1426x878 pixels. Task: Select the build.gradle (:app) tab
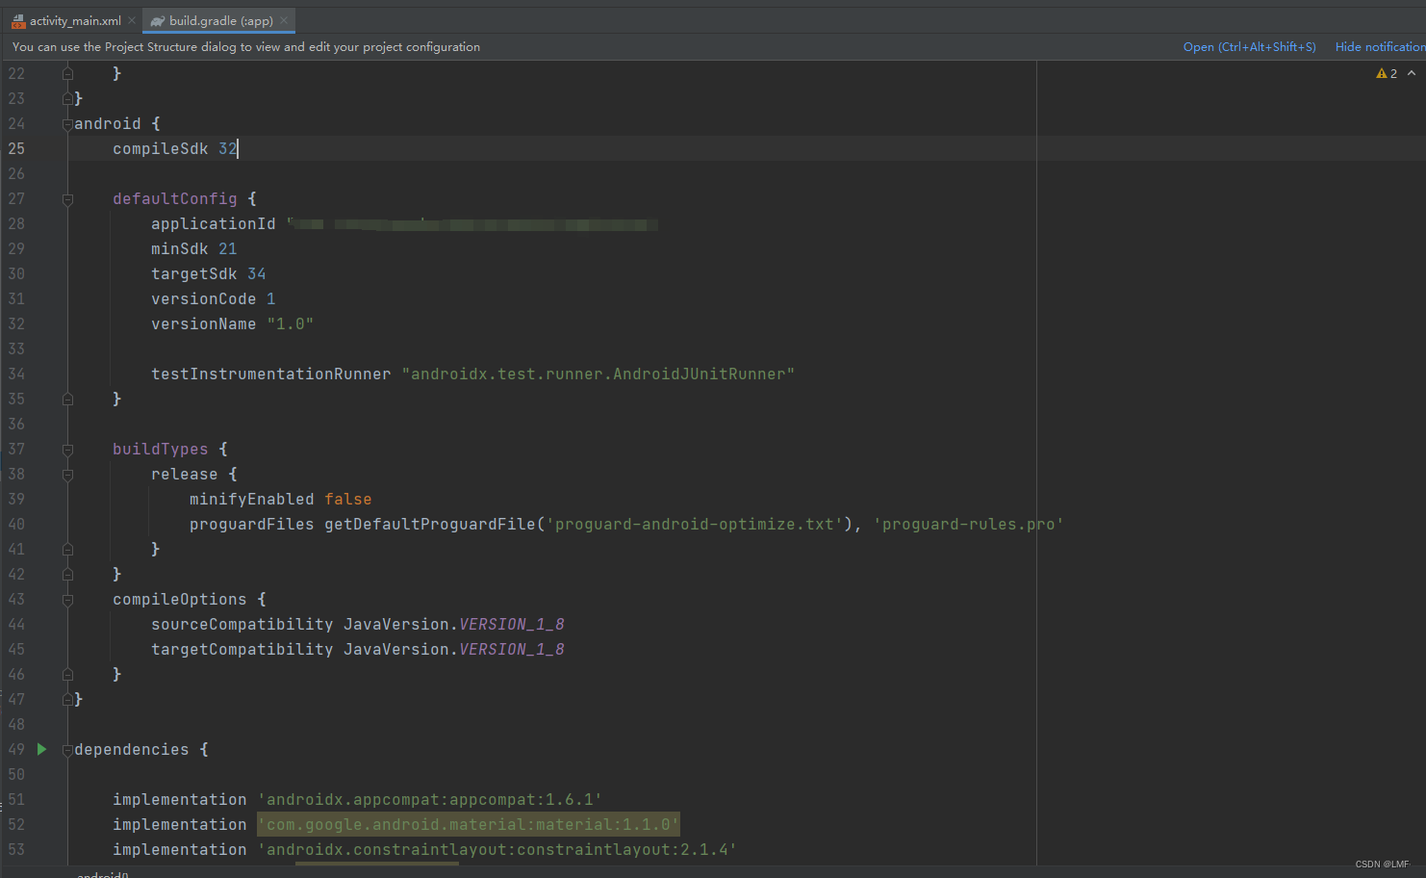[x=216, y=19]
